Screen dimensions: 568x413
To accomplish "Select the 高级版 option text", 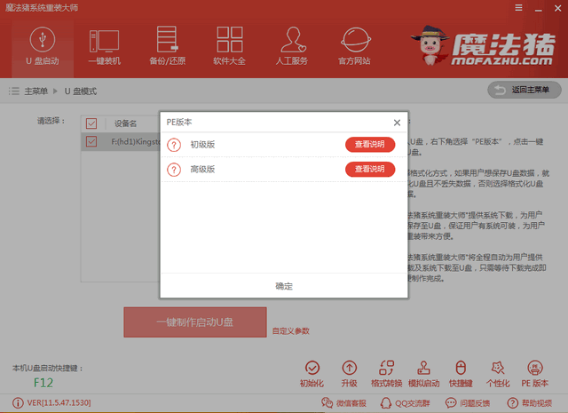I will 202,170.
